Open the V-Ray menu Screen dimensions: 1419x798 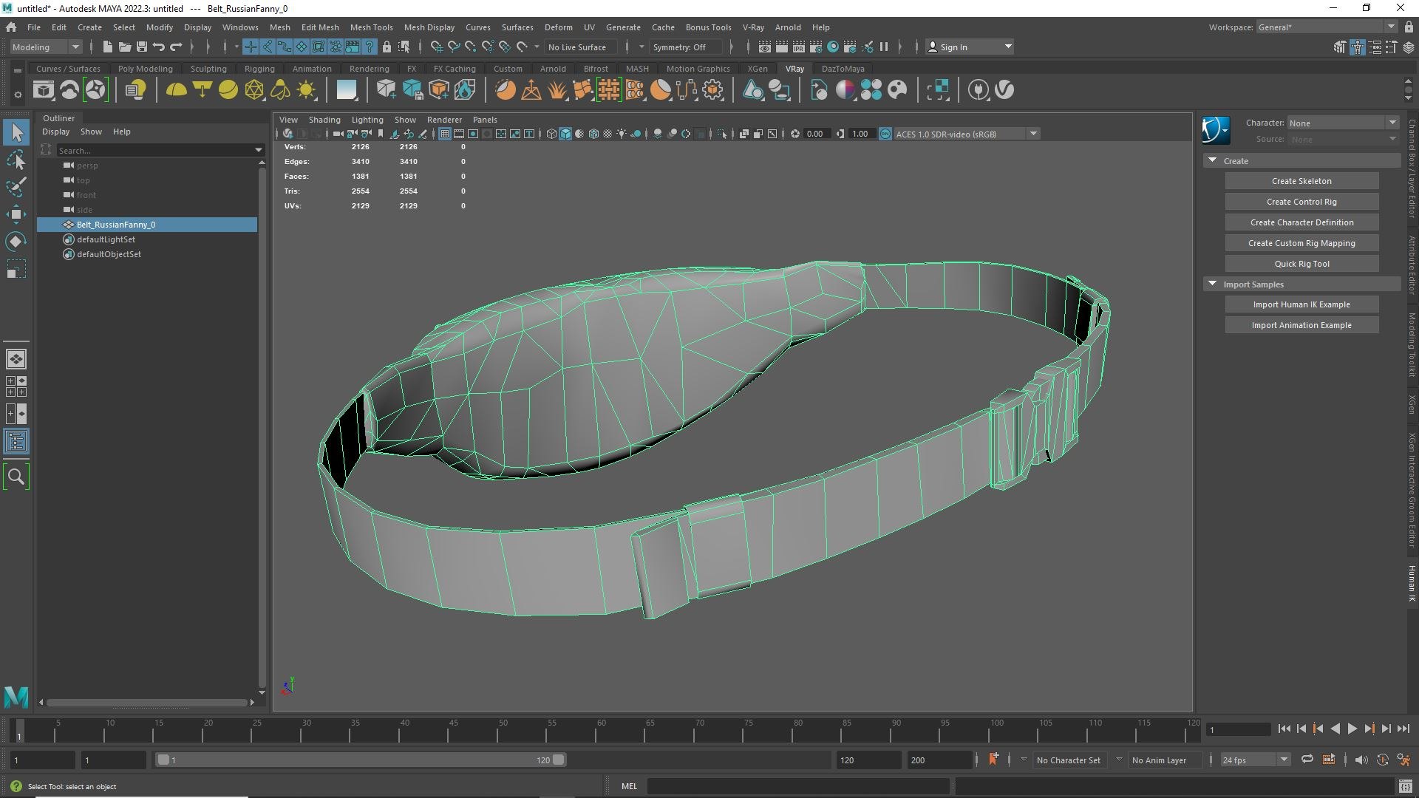click(x=753, y=27)
